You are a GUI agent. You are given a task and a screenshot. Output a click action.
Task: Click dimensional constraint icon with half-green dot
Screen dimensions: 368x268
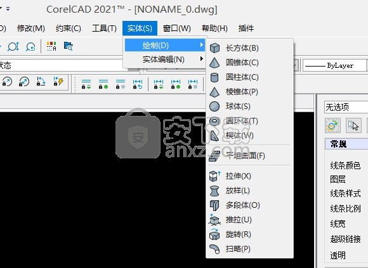[159, 84]
